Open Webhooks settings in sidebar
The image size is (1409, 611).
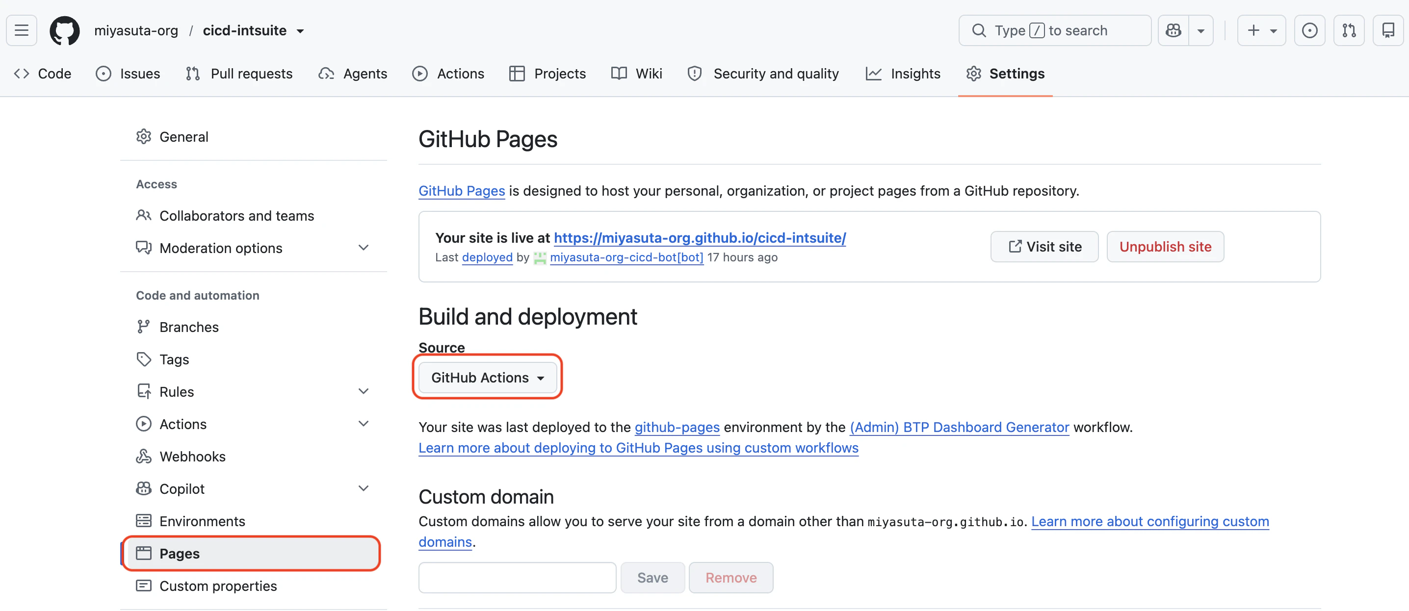(x=253, y=457)
